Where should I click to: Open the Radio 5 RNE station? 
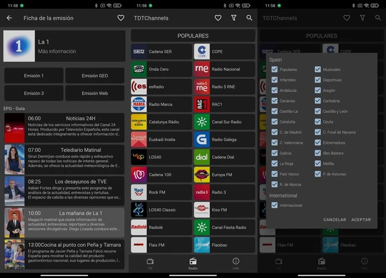[x=224, y=87]
